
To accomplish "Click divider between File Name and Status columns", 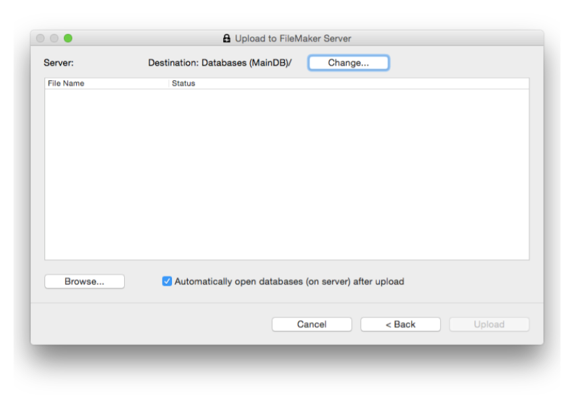I will coord(169,84).
